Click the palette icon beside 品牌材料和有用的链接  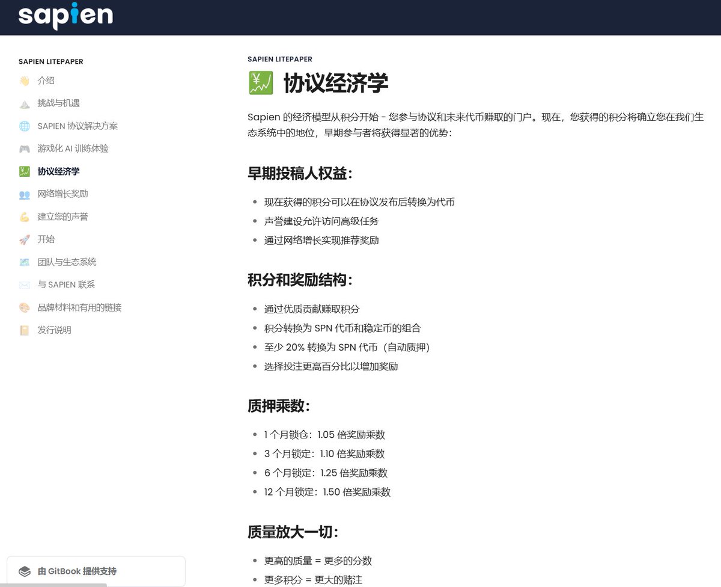tap(24, 307)
